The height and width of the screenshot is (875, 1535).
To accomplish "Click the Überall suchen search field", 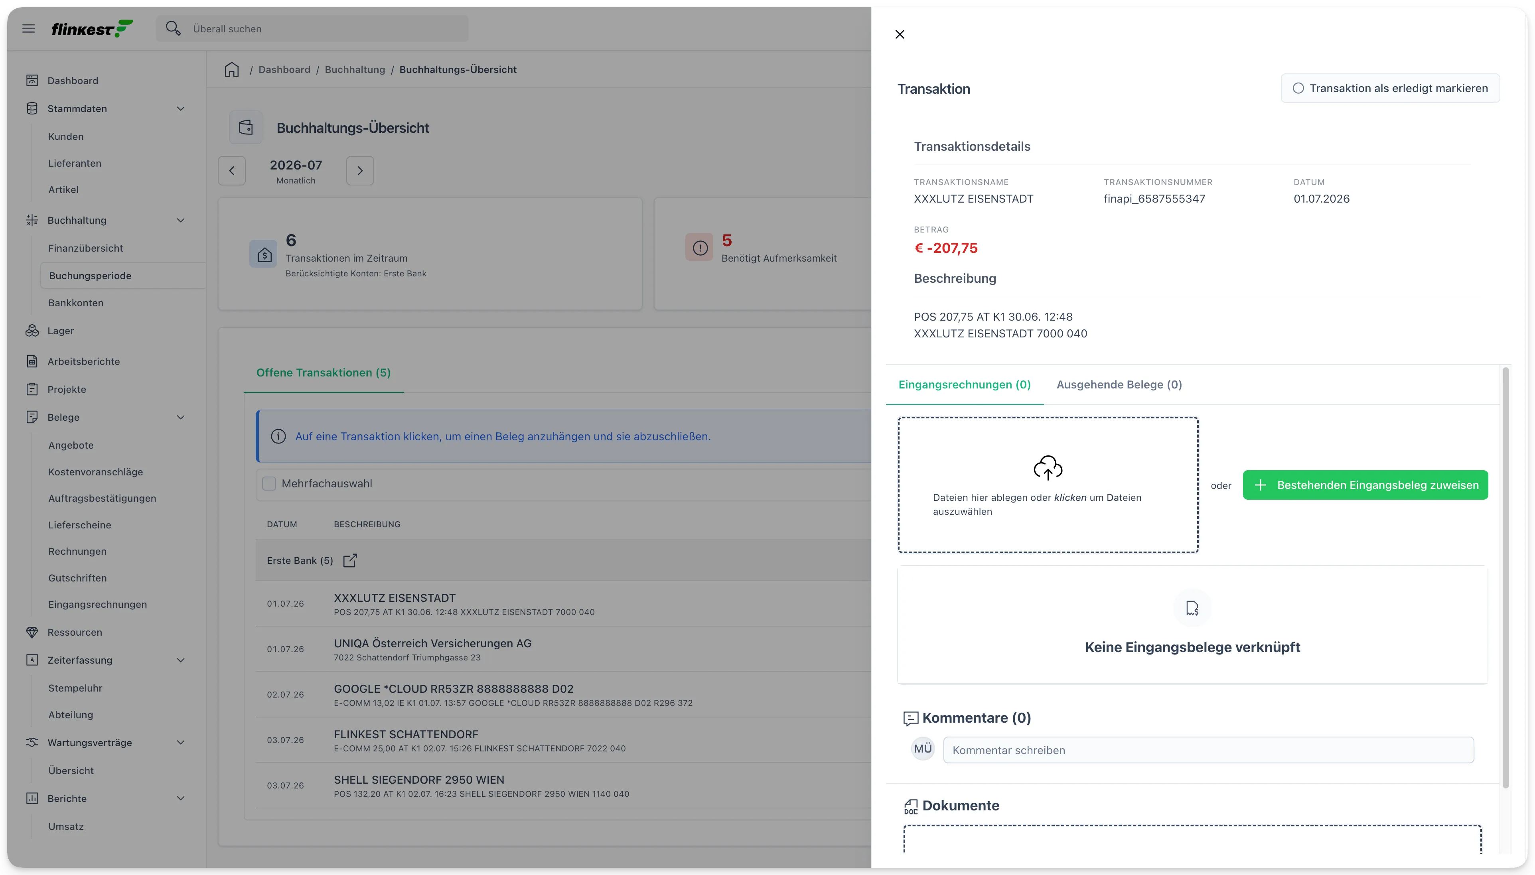I will coord(312,28).
